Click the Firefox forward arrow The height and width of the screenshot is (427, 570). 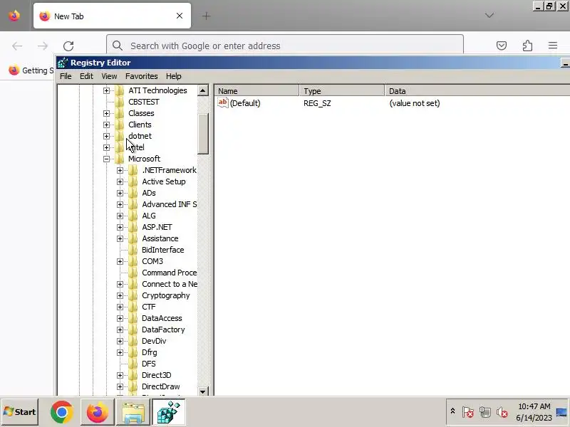[43, 46]
